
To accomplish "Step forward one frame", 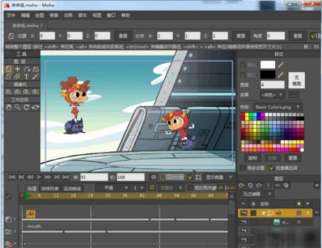I will point(48,177).
